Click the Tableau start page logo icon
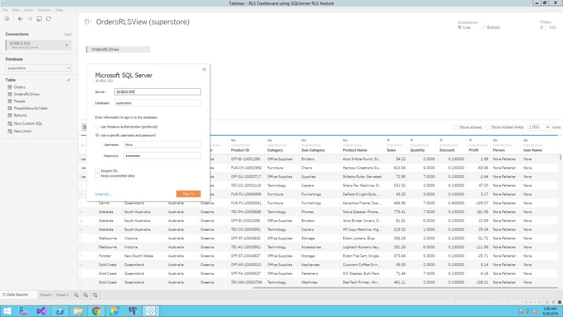This screenshot has height=317, width=563. pyautogui.click(x=7, y=19)
